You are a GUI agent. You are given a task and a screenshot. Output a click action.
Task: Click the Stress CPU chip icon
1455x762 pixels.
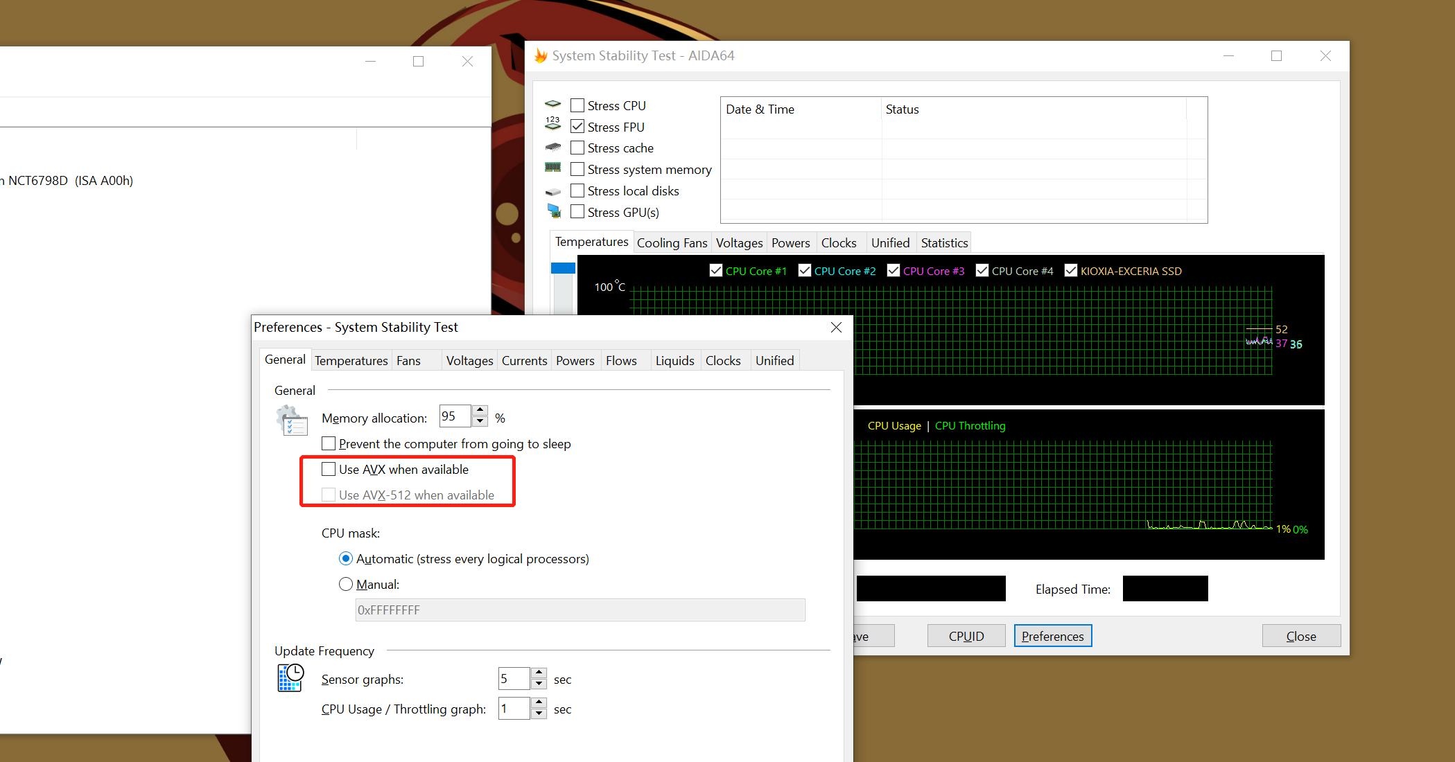[x=552, y=105]
